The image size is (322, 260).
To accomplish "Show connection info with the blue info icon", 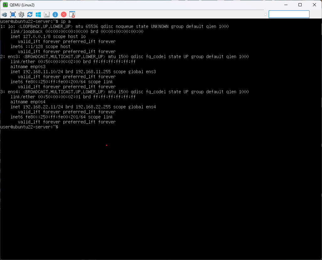I will [55, 14].
